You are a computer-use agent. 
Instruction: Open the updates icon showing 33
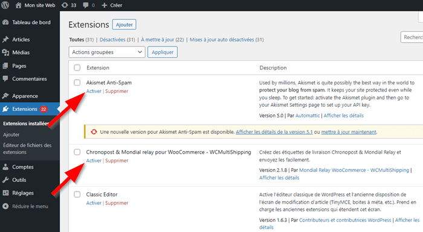(65, 5)
